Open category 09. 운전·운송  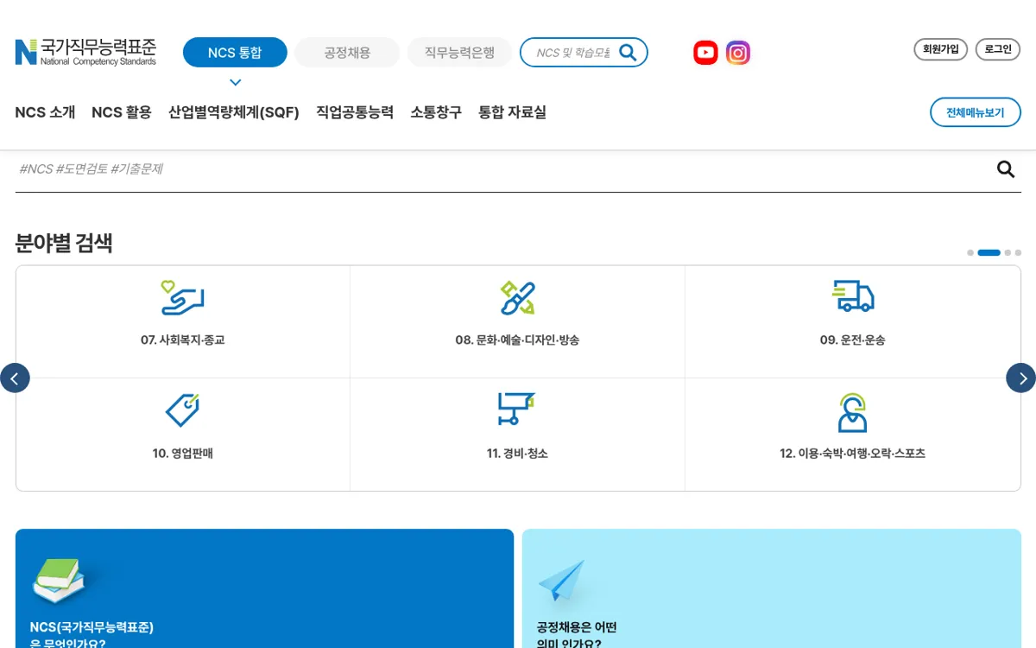(853, 321)
